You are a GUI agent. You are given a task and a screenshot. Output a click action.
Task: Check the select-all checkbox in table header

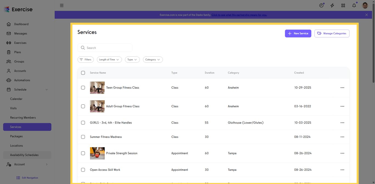point(83,73)
